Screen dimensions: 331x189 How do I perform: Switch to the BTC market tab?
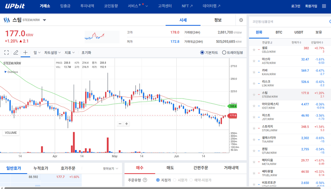click(x=279, y=32)
